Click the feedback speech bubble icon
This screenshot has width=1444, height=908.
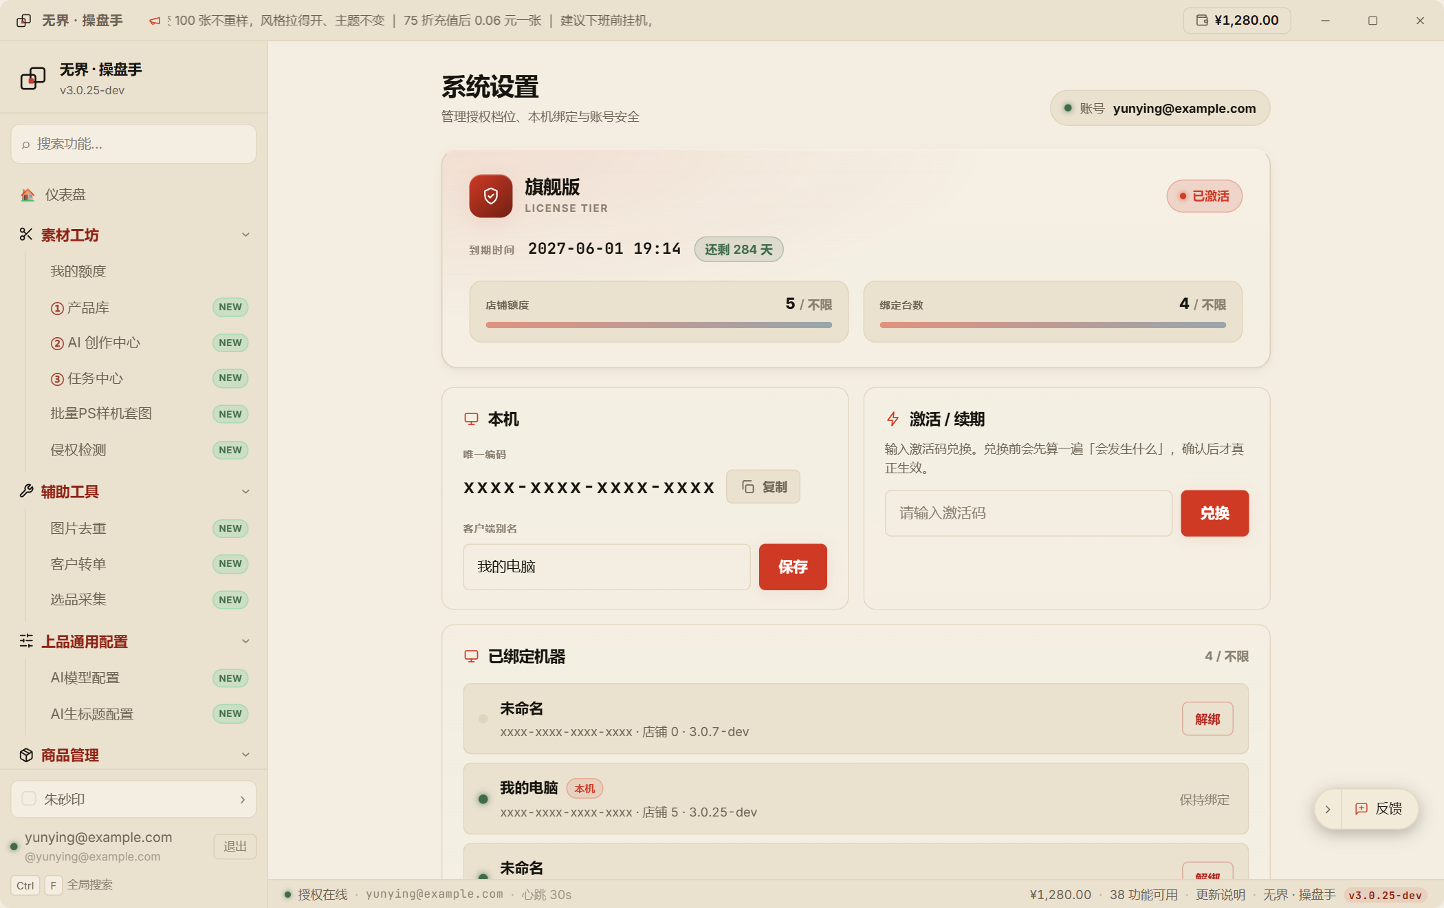pos(1361,809)
